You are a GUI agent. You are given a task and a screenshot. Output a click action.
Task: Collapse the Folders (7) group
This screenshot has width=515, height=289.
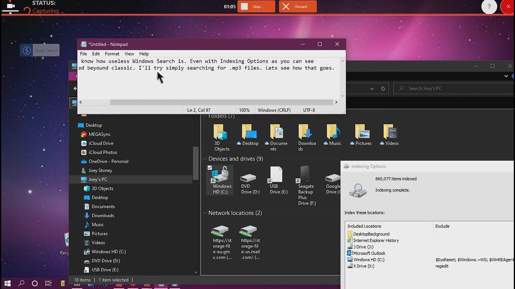pyautogui.click(x=205, y=116)
